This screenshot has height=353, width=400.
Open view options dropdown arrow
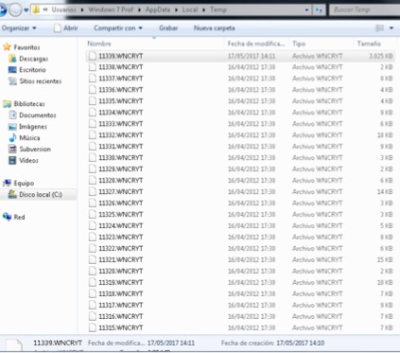pos(391,28)
